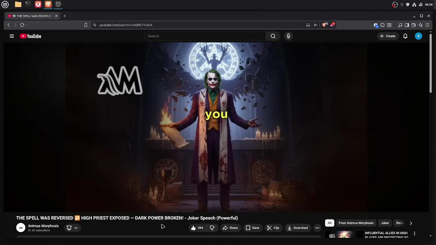Click the video title text
The width and height of the screenshot is (436, 245).
127,218
